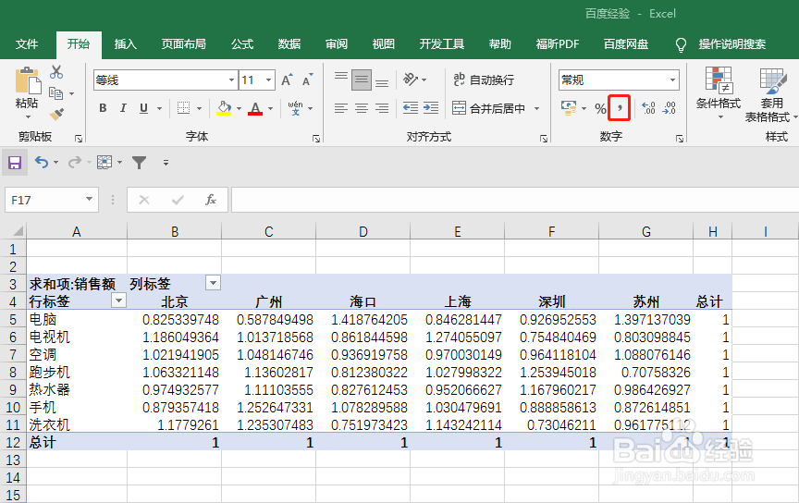Increase font size with large A
This screenshot has height=503, width=799.
[x=287, y=80]
